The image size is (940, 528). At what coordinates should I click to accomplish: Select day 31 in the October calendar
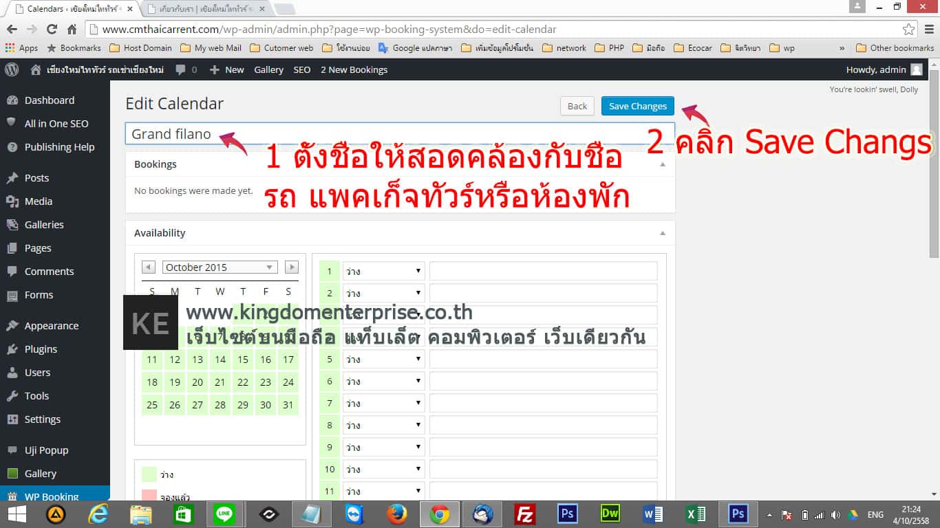pyautogui.click(x=288, y=404)
